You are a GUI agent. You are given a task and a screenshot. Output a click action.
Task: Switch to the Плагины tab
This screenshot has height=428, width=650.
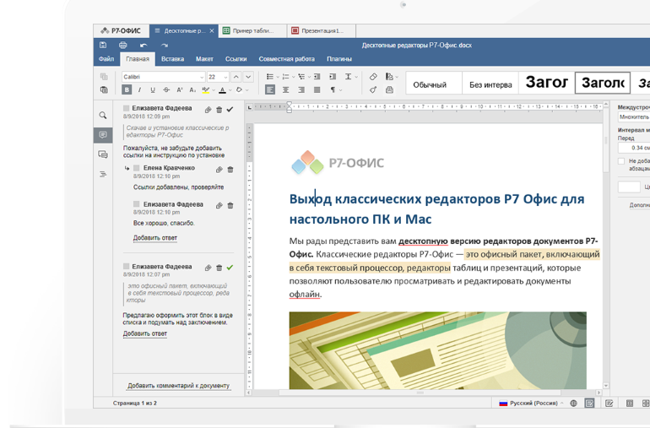click(x=339, y=59)
